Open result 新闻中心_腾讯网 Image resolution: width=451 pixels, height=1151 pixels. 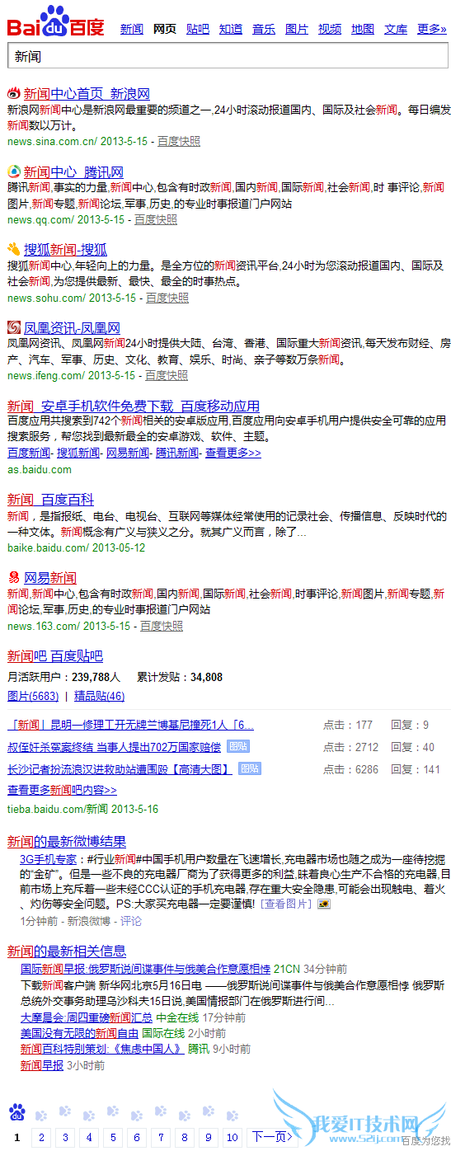tap(73, 171)
